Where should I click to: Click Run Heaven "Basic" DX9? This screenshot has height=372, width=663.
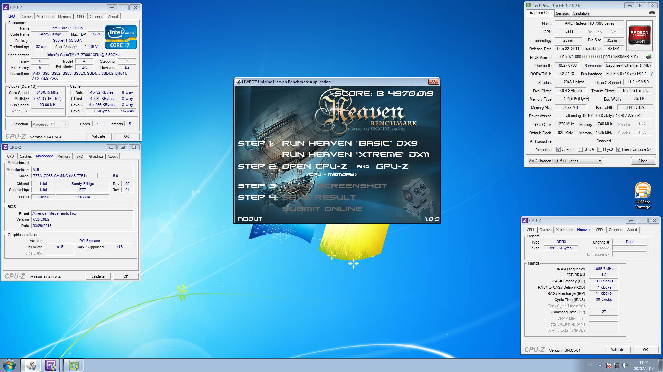click(350, 143)
